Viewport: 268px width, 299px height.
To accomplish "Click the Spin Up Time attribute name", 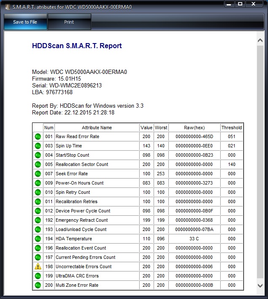I will click(69, 146).
